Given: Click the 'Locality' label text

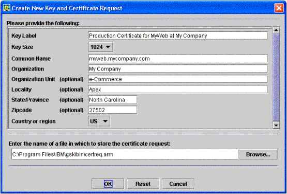Looking at the screenshot, I should coord(21,90).
